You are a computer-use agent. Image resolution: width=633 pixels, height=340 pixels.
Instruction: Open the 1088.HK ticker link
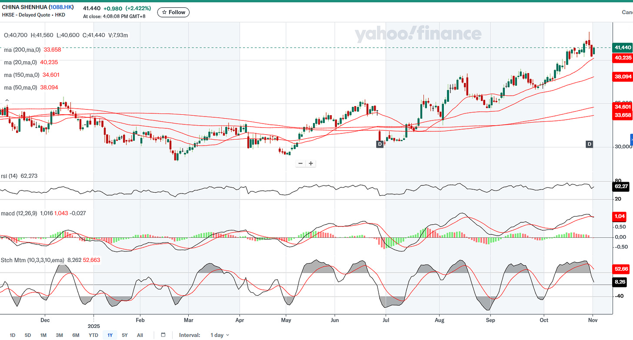pos(61,7)
